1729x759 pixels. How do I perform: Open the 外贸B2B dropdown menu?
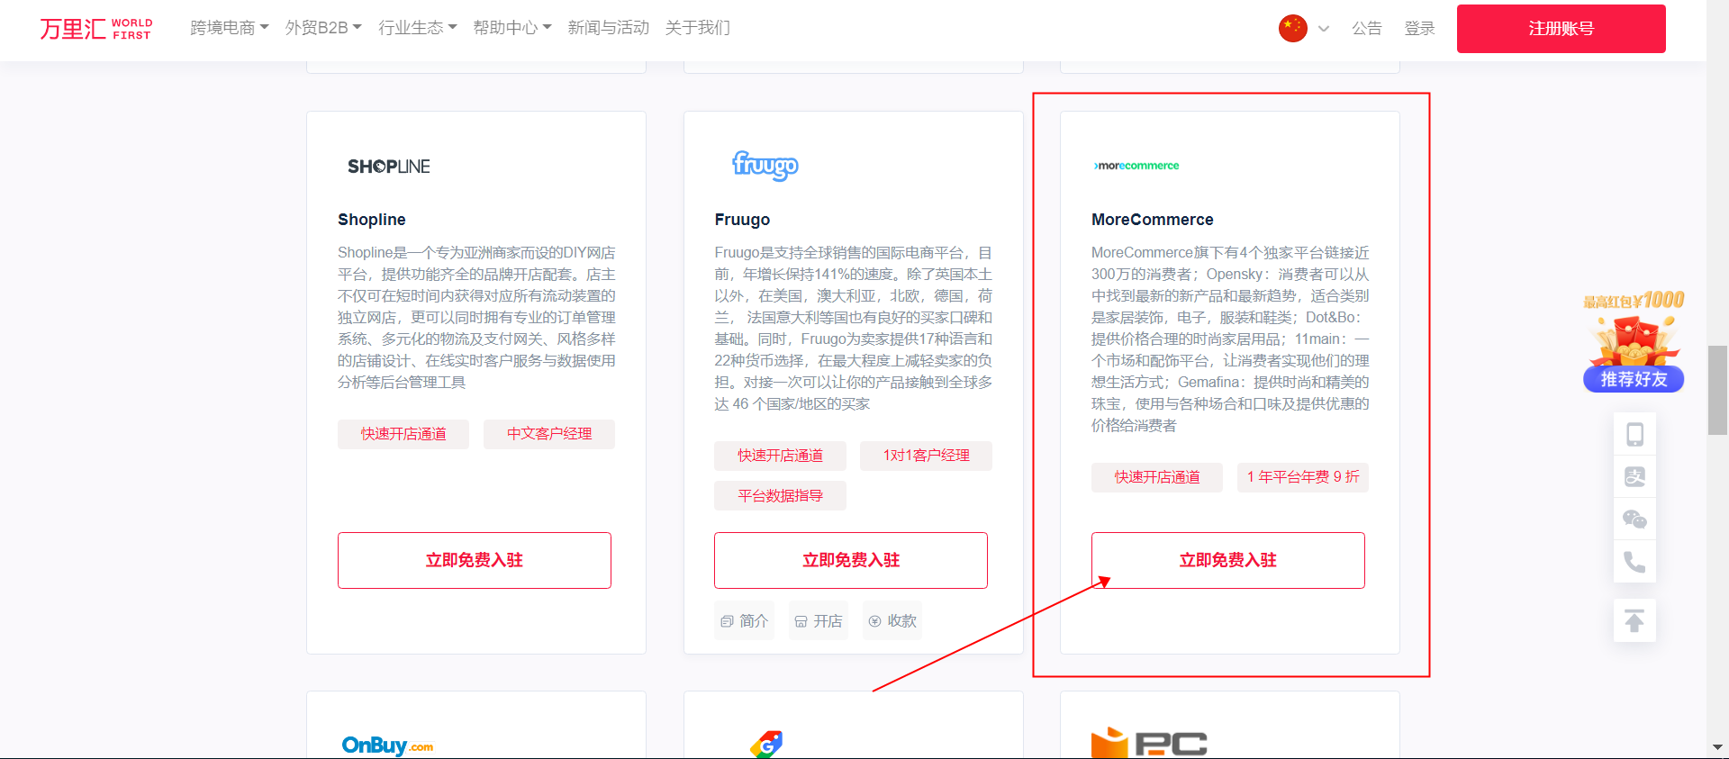pos(323,28)
